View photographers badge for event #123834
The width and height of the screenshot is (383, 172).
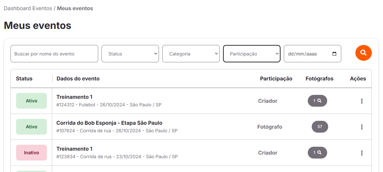coord(317,153)
